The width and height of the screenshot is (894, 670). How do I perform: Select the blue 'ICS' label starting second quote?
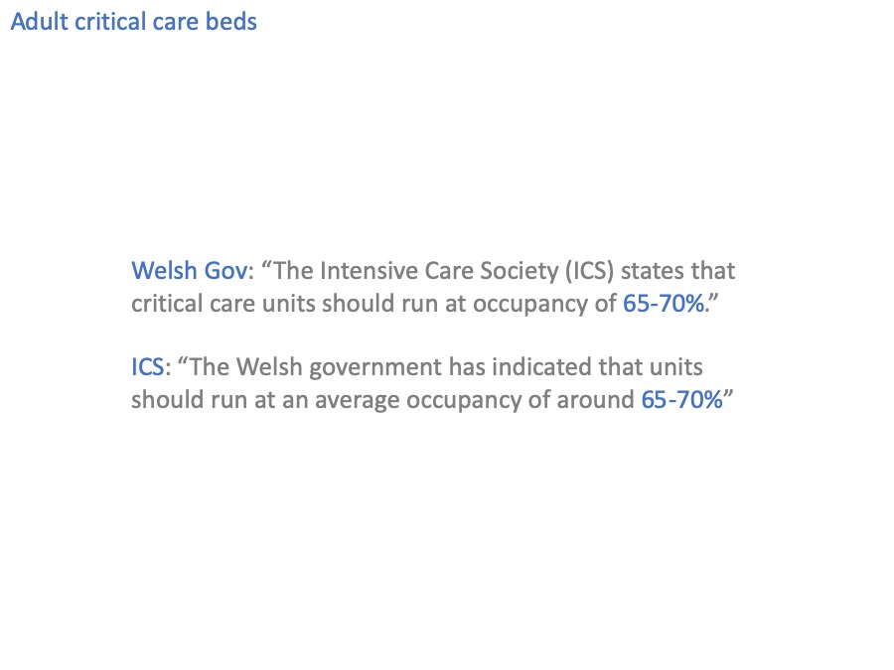point(148,367)
